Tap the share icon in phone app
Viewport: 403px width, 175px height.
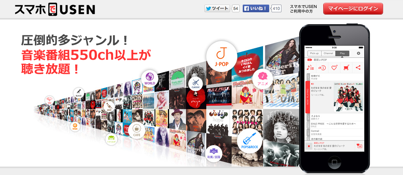point(358,68)
